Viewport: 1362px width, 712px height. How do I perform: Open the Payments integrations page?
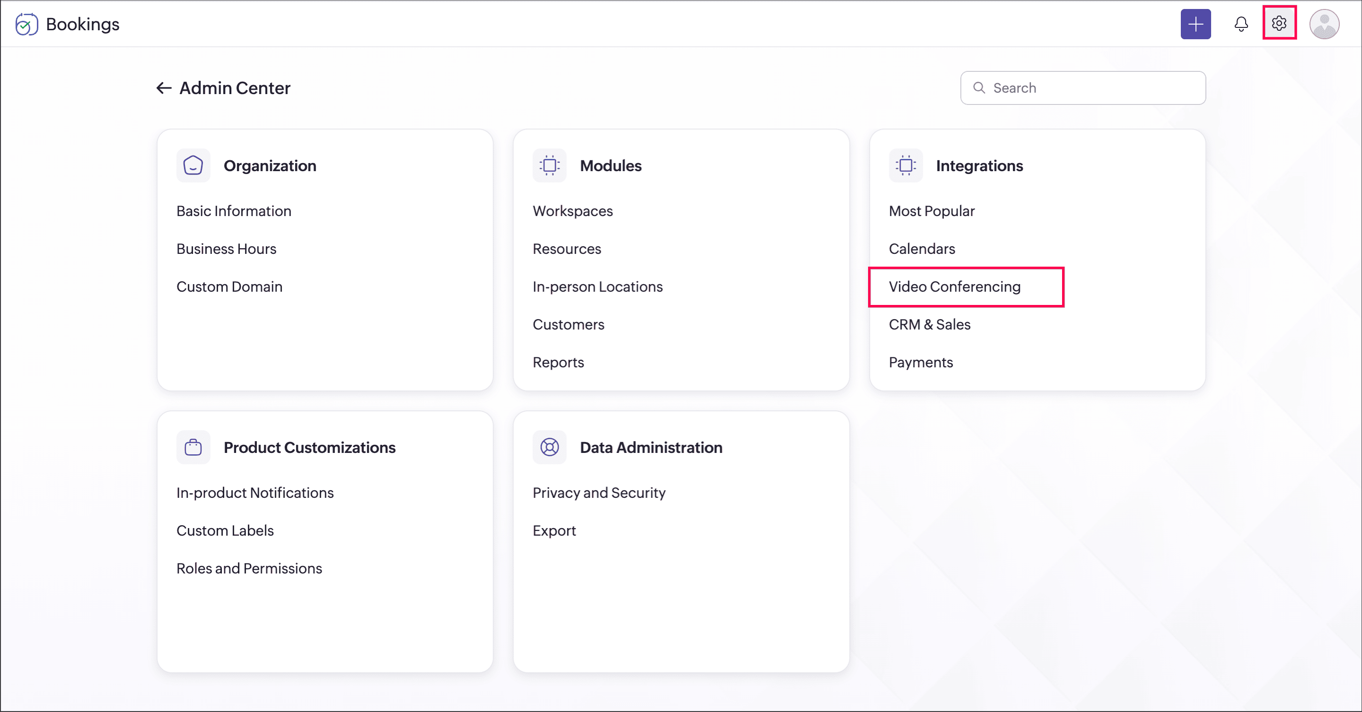click(x=921, y=362)
